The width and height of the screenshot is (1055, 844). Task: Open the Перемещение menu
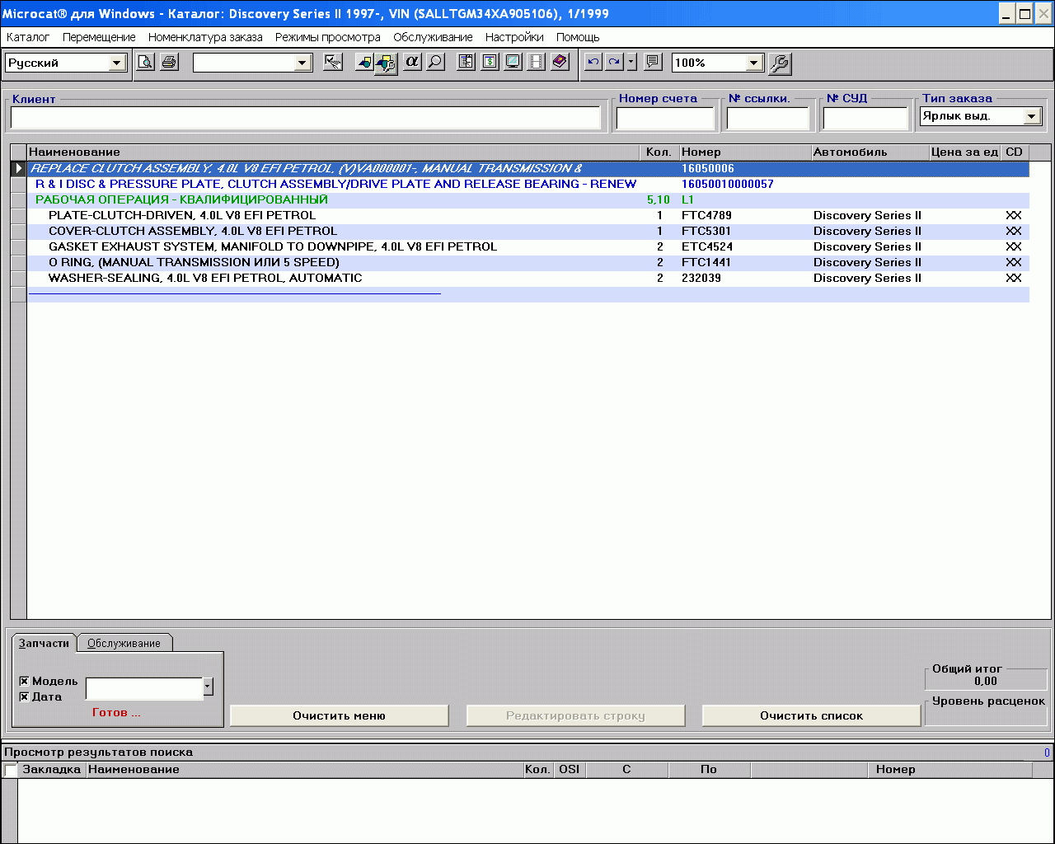tap(99, 37)
